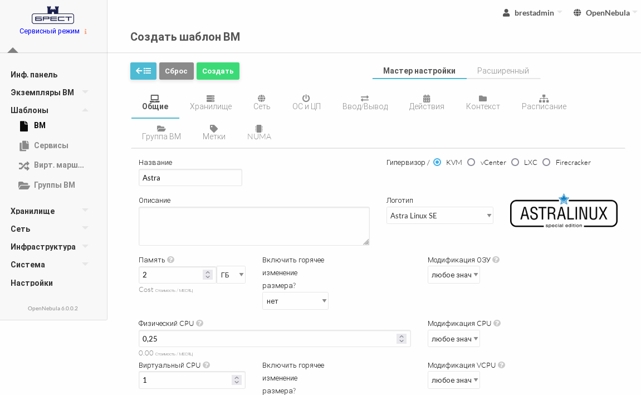The image size is (641, 395).
Task: Open the Astra Linux SE logo dropdown
Action: [x=439, y=216]
